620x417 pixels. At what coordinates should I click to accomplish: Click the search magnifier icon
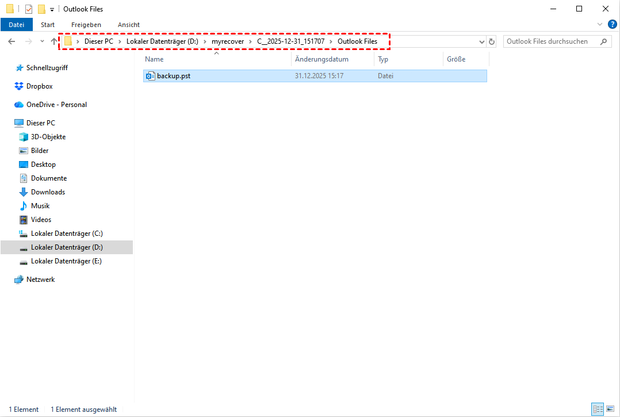click(603, 41)
